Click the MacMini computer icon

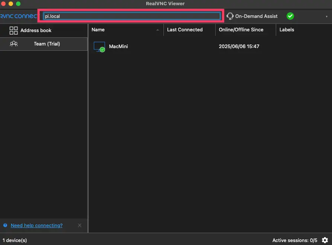(99, 47)
